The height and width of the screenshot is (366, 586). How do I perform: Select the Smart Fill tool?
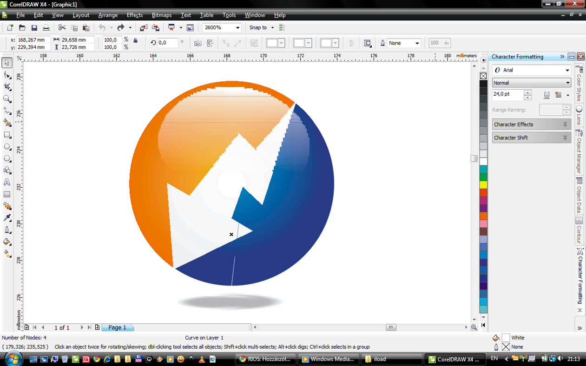pyautogui.click(x=7, y=123)
